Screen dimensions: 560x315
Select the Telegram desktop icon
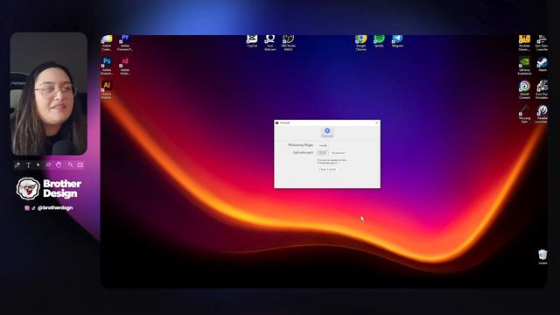(x=397, y=41)
